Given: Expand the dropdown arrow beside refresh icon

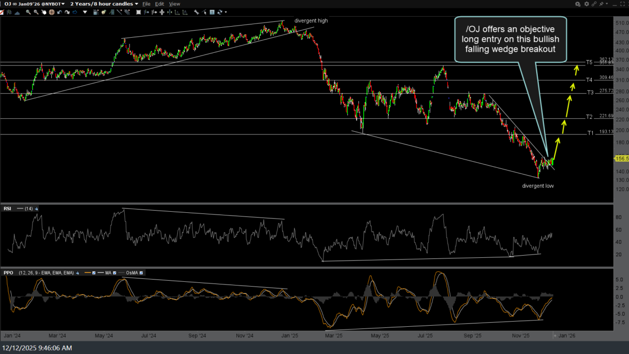Looking at the screenshot, I should (226, 12).
